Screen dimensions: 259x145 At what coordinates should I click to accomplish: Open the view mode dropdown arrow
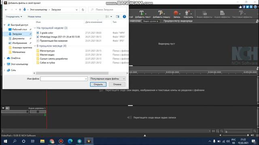point(111,17)
